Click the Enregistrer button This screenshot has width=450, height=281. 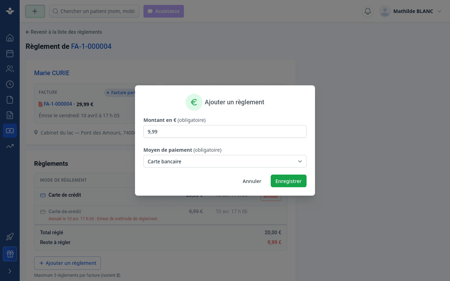point(289,181)
